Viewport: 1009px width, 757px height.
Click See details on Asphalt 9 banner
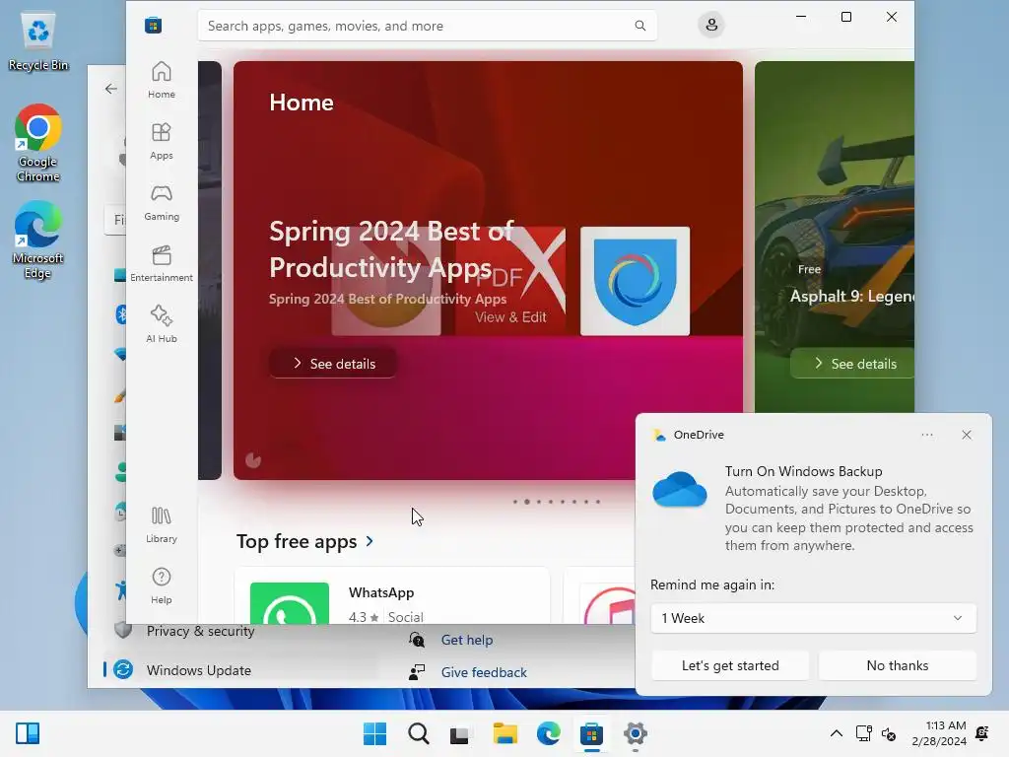point(853,364)
